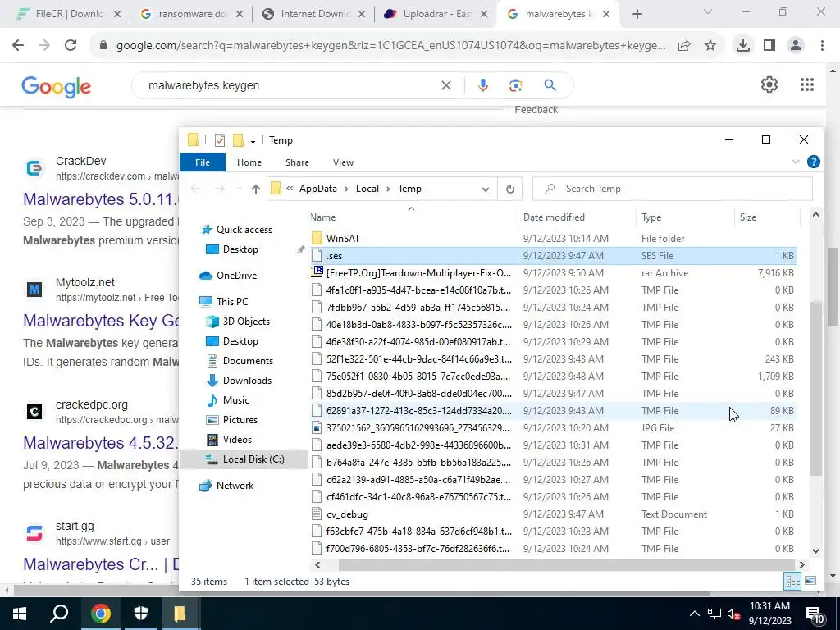Open the Share ribbon tab
The image size is (840, 630).
point(297,162)
